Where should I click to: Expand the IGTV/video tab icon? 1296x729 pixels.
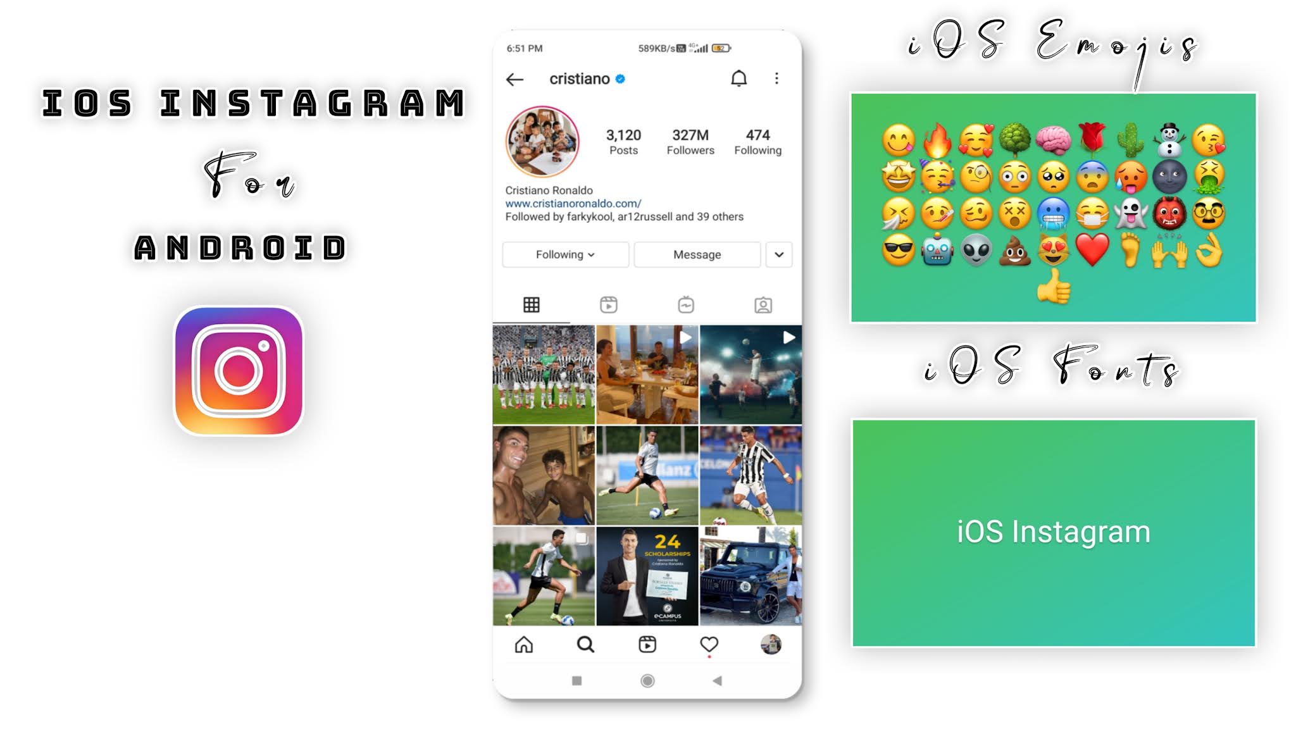click(x=686, y=304)
